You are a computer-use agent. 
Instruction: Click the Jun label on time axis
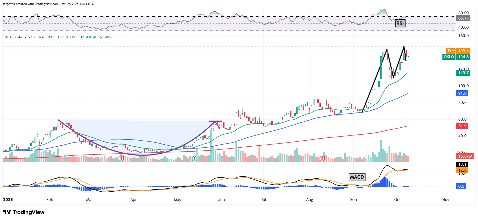point(221,200)
